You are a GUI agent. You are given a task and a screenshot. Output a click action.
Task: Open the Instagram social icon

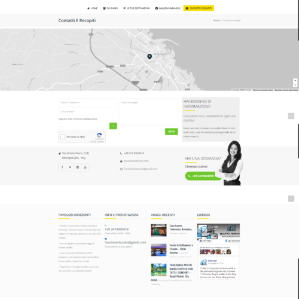click(x=78, y=167)
